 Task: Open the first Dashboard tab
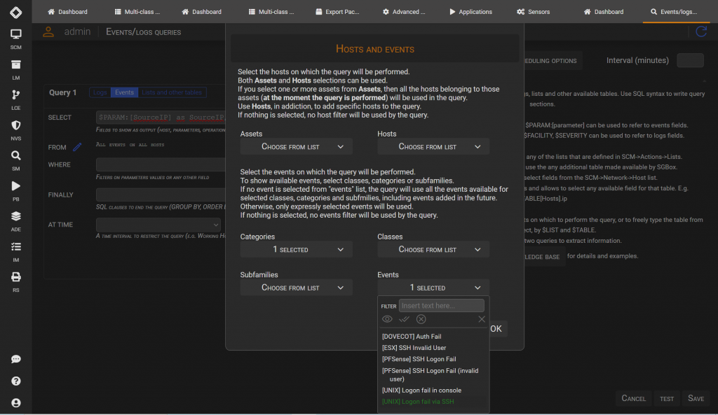pyautogui.click(x=68, y=12)
